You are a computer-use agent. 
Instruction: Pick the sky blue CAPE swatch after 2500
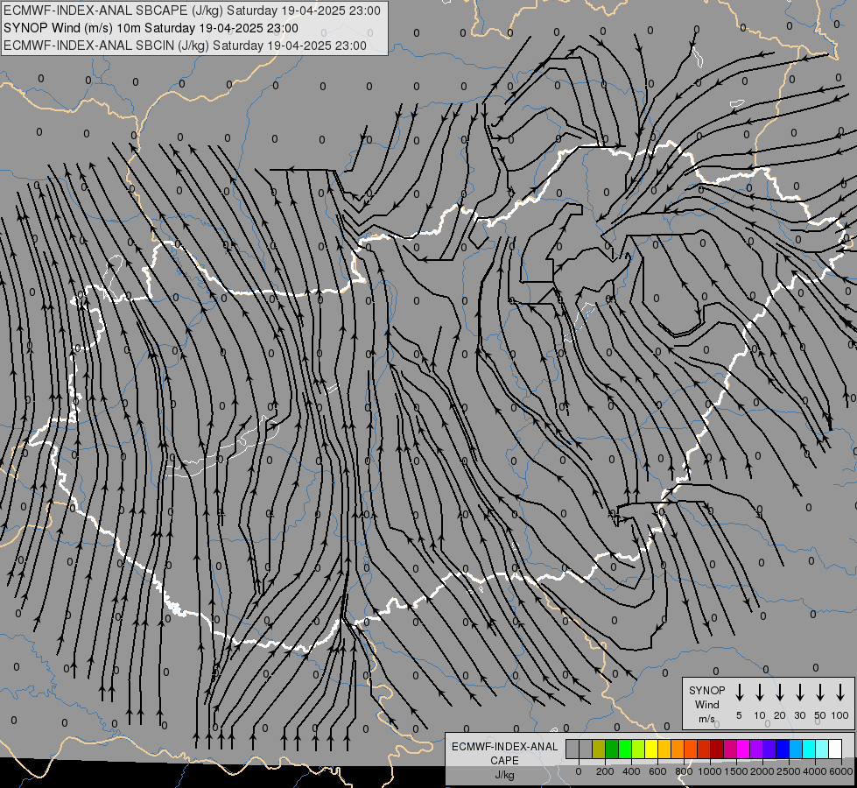(x=795, y=749)
